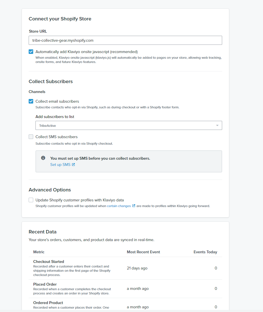Click the info icon in SMS notice
The width and height of the screenshot is (263, 312).
43,158
